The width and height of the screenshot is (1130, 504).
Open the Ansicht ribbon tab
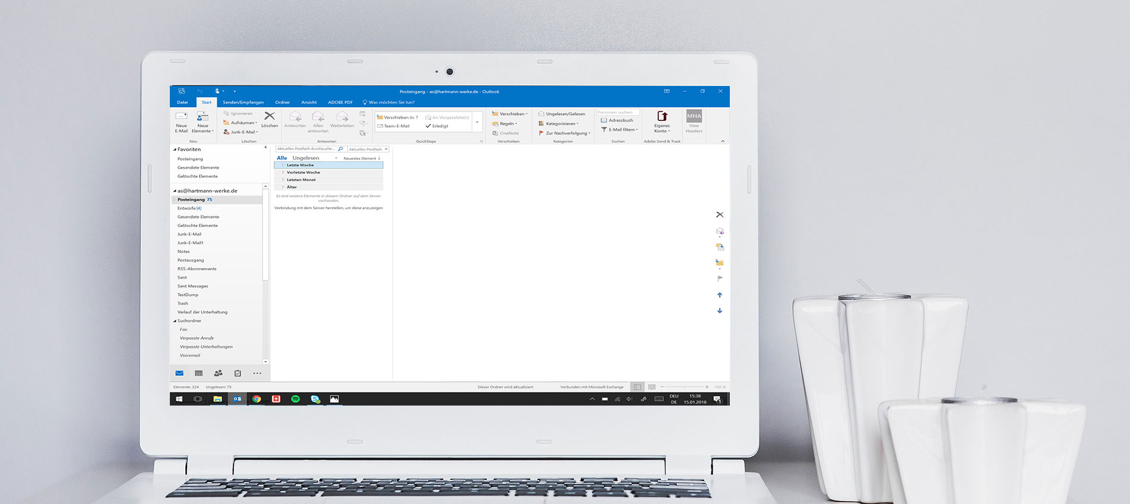309,102
